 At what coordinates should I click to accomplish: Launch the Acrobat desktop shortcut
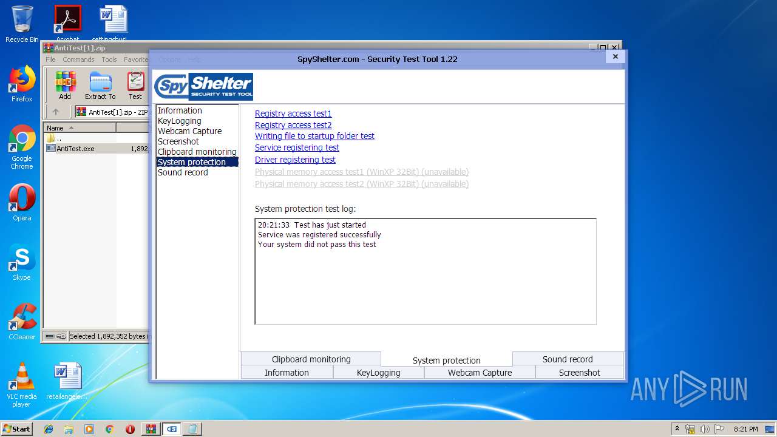pos(67,23)
